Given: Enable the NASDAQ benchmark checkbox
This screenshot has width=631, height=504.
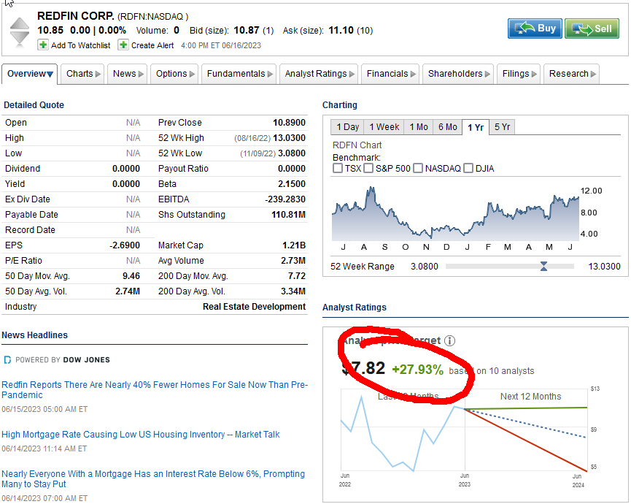Looking at the screenshot, I should 418,168.
